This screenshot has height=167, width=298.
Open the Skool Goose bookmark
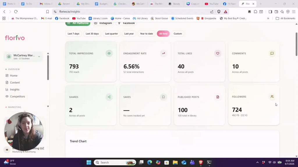[x=159, y=18]
